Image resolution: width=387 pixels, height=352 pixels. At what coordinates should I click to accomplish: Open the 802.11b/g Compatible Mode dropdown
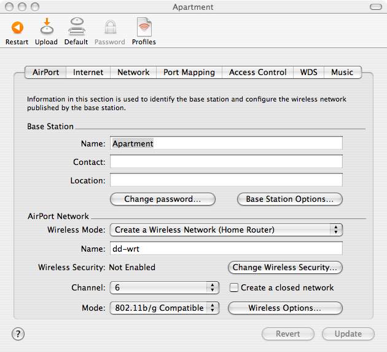[165, 308]
